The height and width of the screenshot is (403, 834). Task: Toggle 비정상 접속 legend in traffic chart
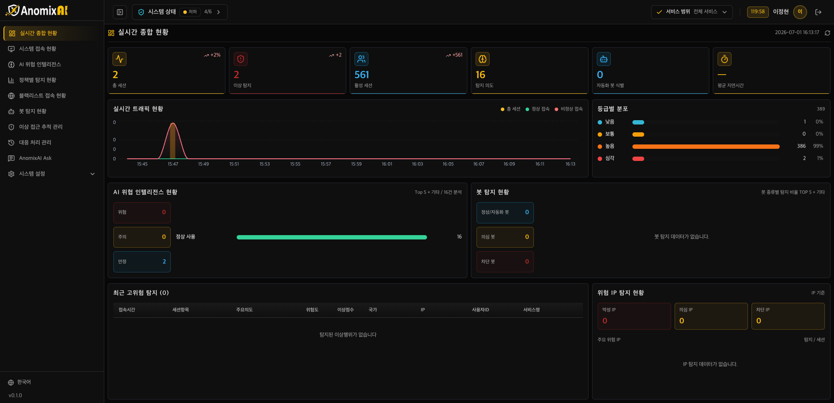(x=569, y=109)
